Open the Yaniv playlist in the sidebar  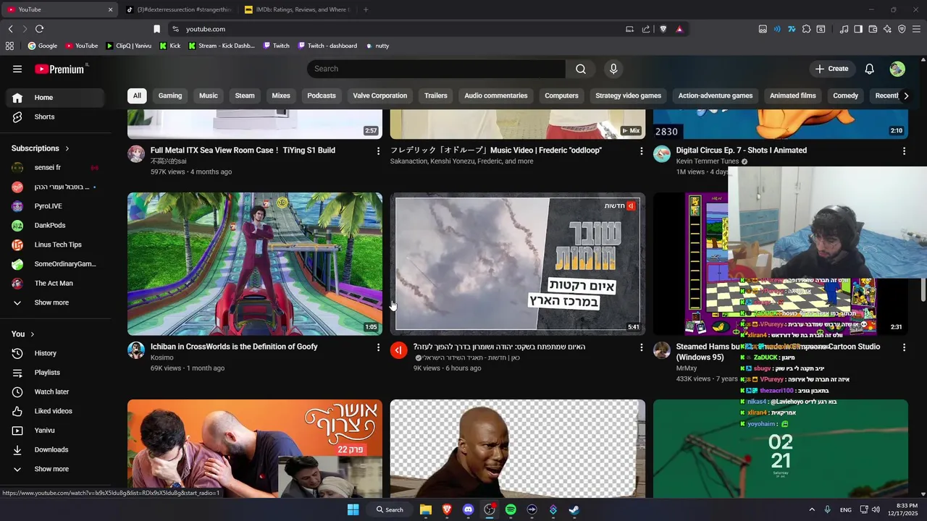pos(56,431)
